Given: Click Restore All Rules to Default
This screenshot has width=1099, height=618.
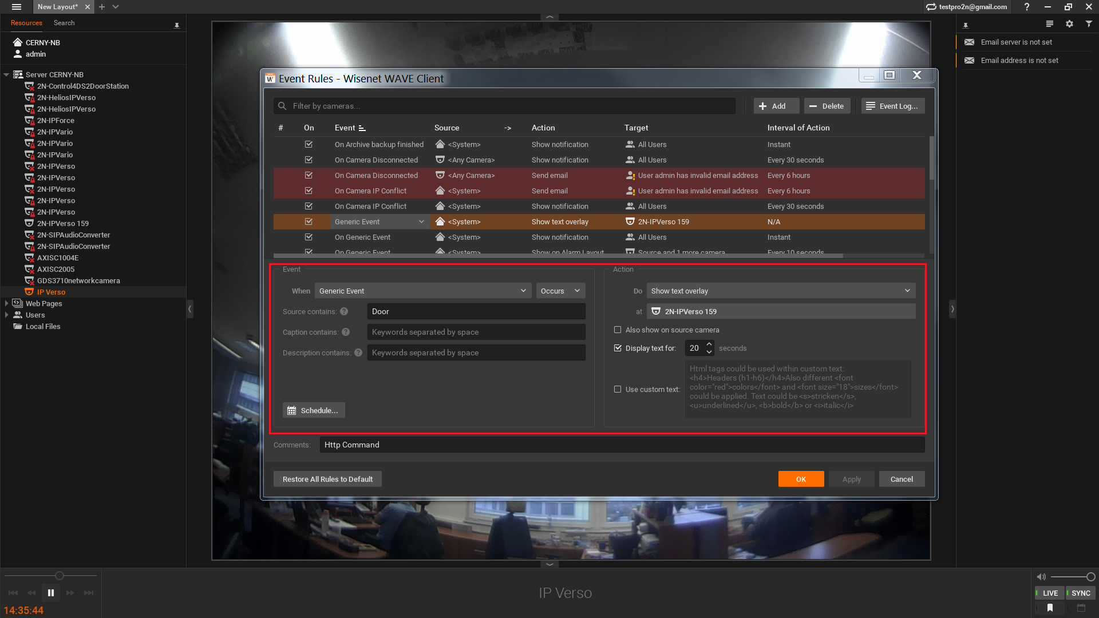Looking at the screenshot, I should click(327, 480).
